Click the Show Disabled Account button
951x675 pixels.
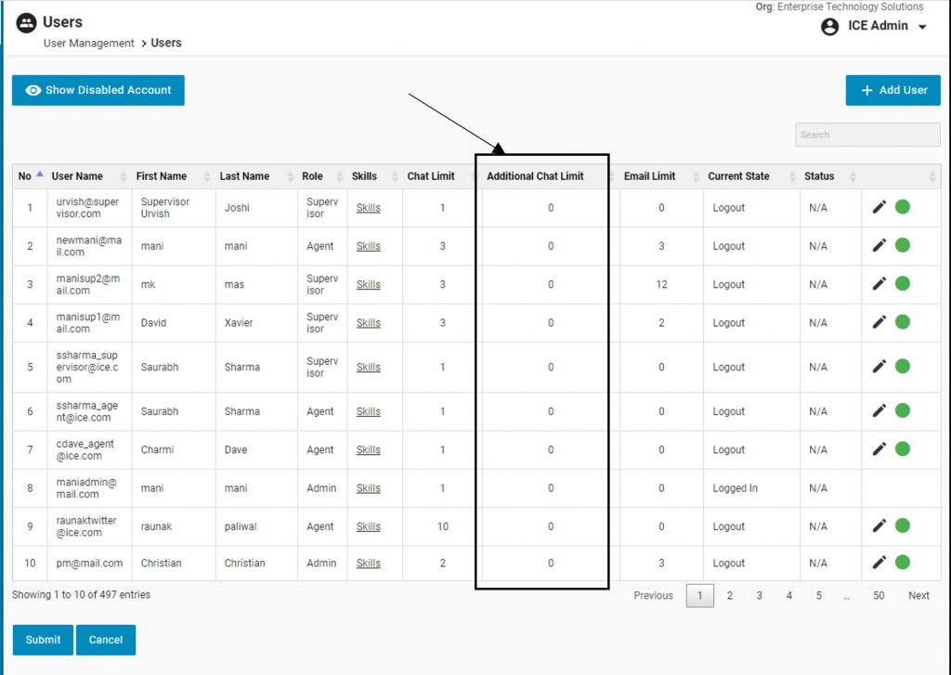tap(98, 90)
